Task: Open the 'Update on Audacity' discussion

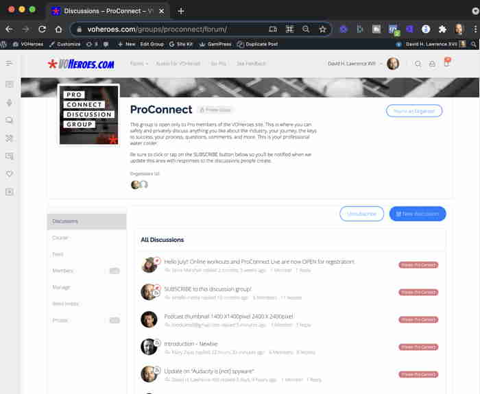Action: tap(209, 371)
